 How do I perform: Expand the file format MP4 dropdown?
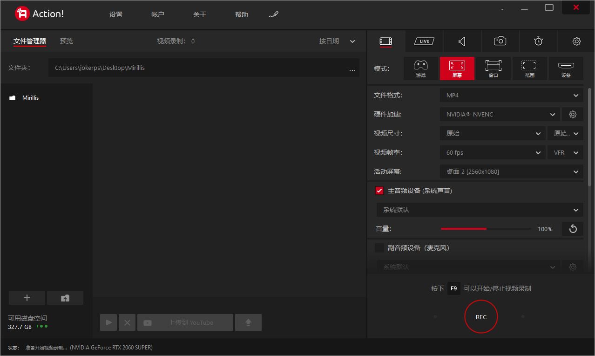511,96
